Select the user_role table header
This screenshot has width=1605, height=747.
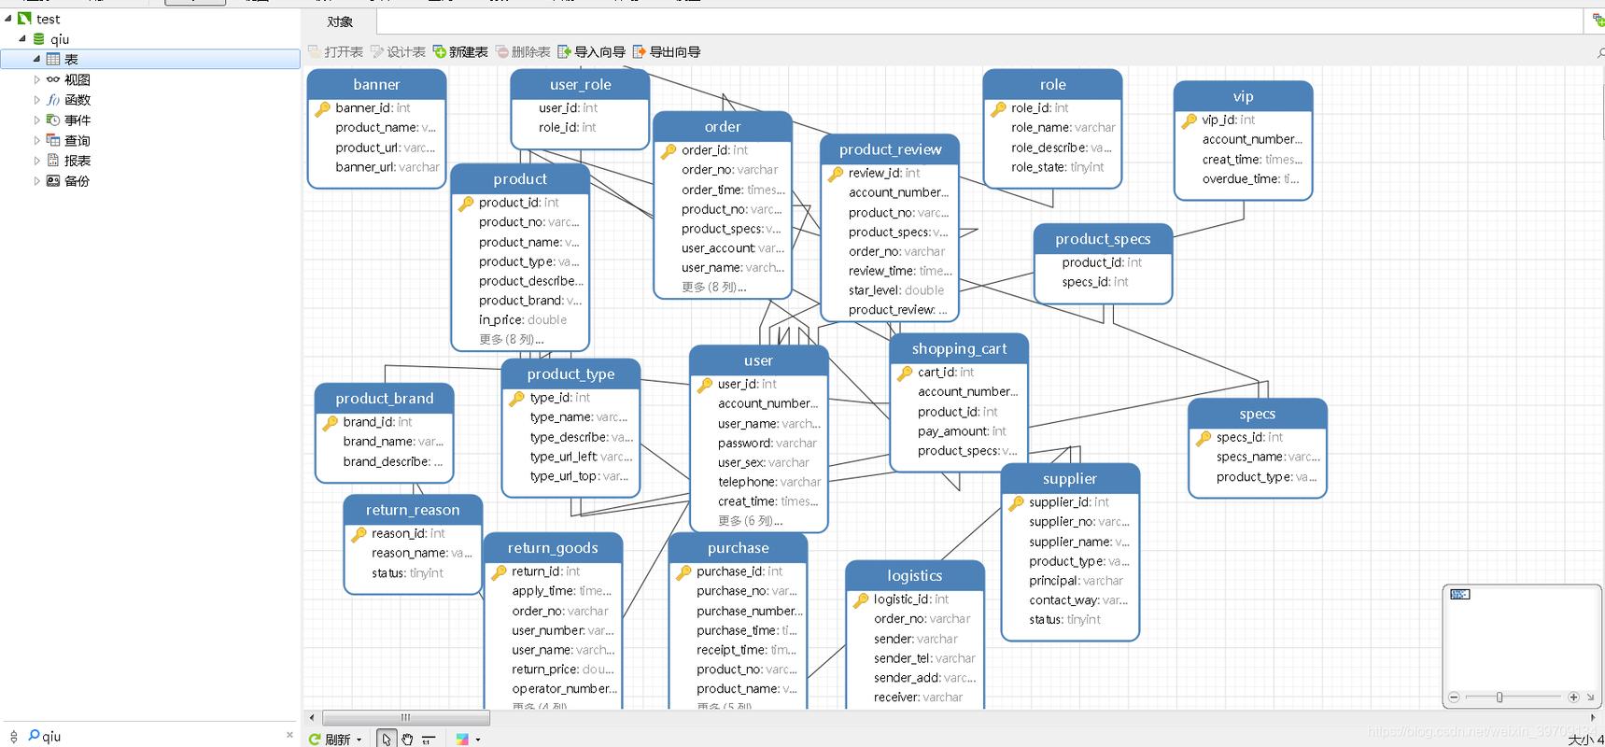tap(580, 84)
